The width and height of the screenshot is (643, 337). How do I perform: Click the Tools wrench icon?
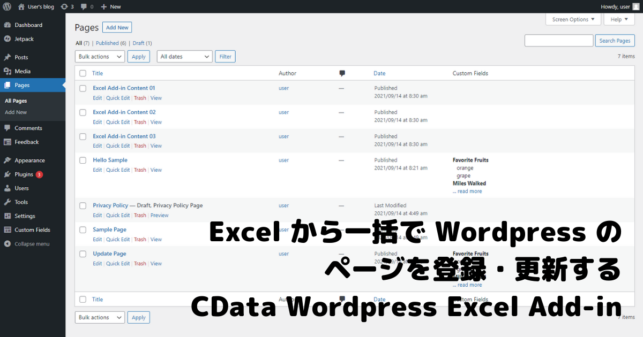7,202
